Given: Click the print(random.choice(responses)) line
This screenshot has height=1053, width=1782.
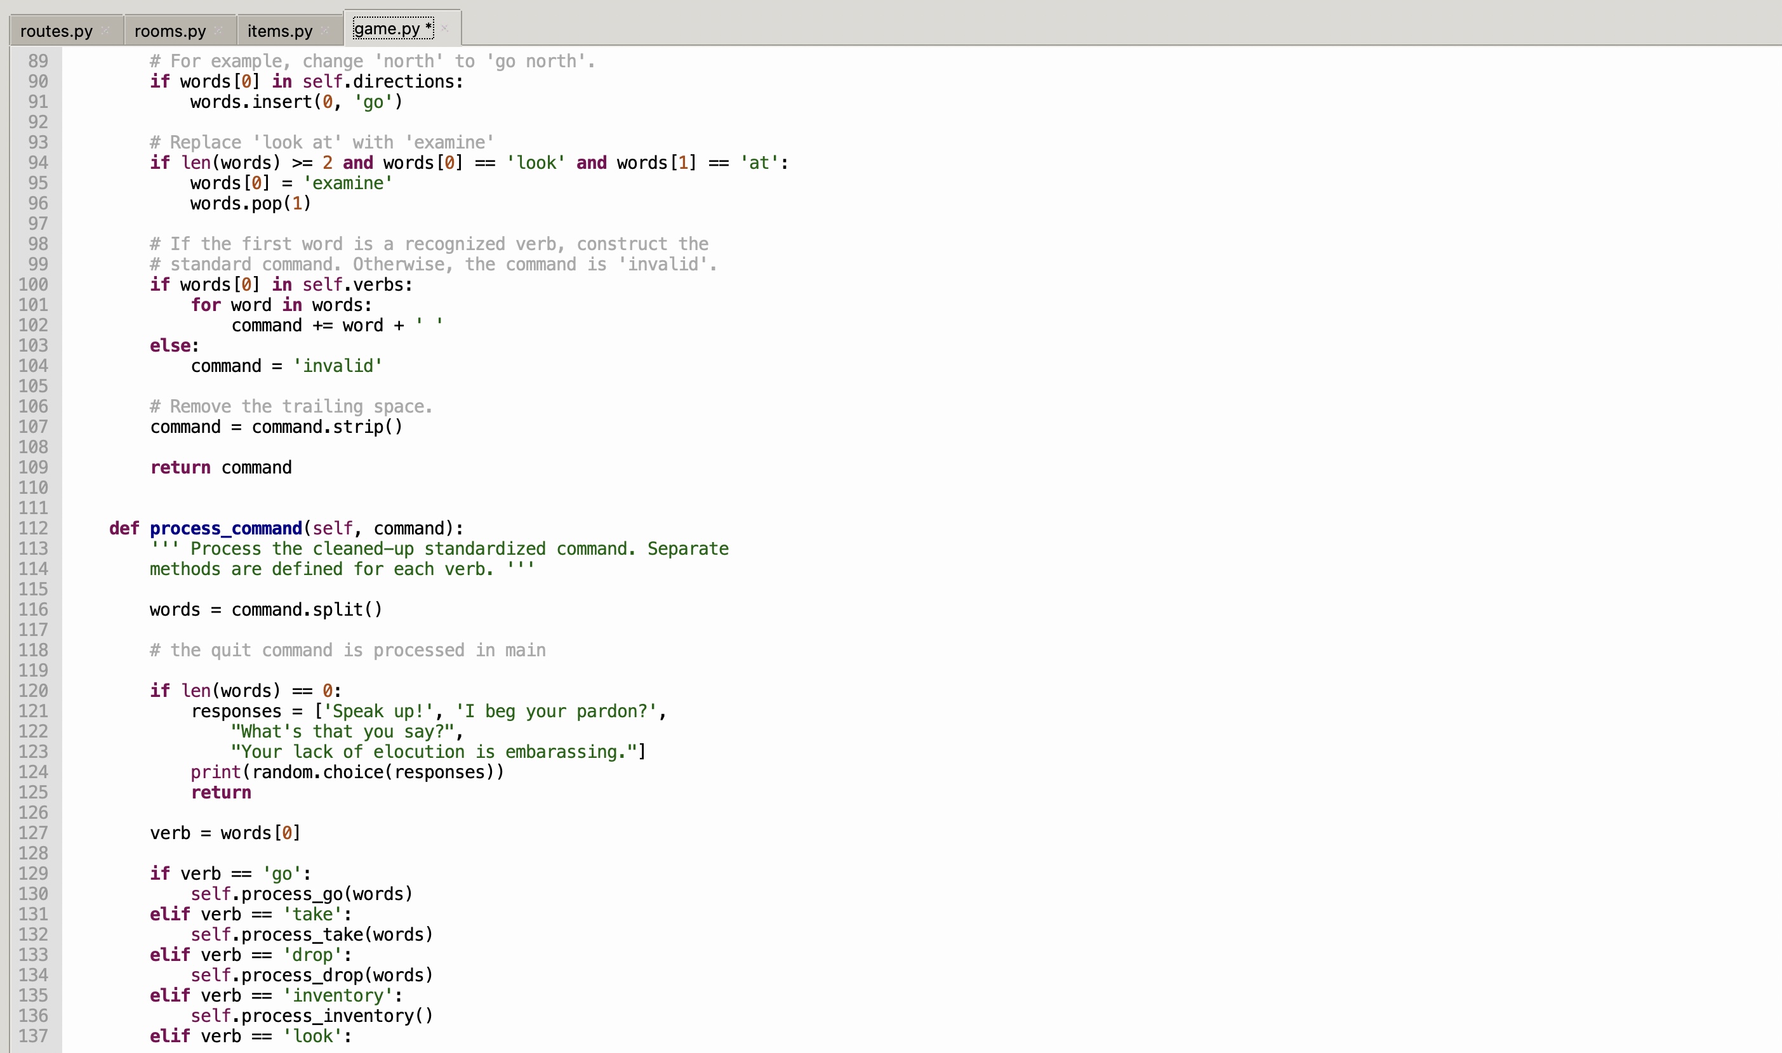Looking at the screenshot, I should point(347,772).
